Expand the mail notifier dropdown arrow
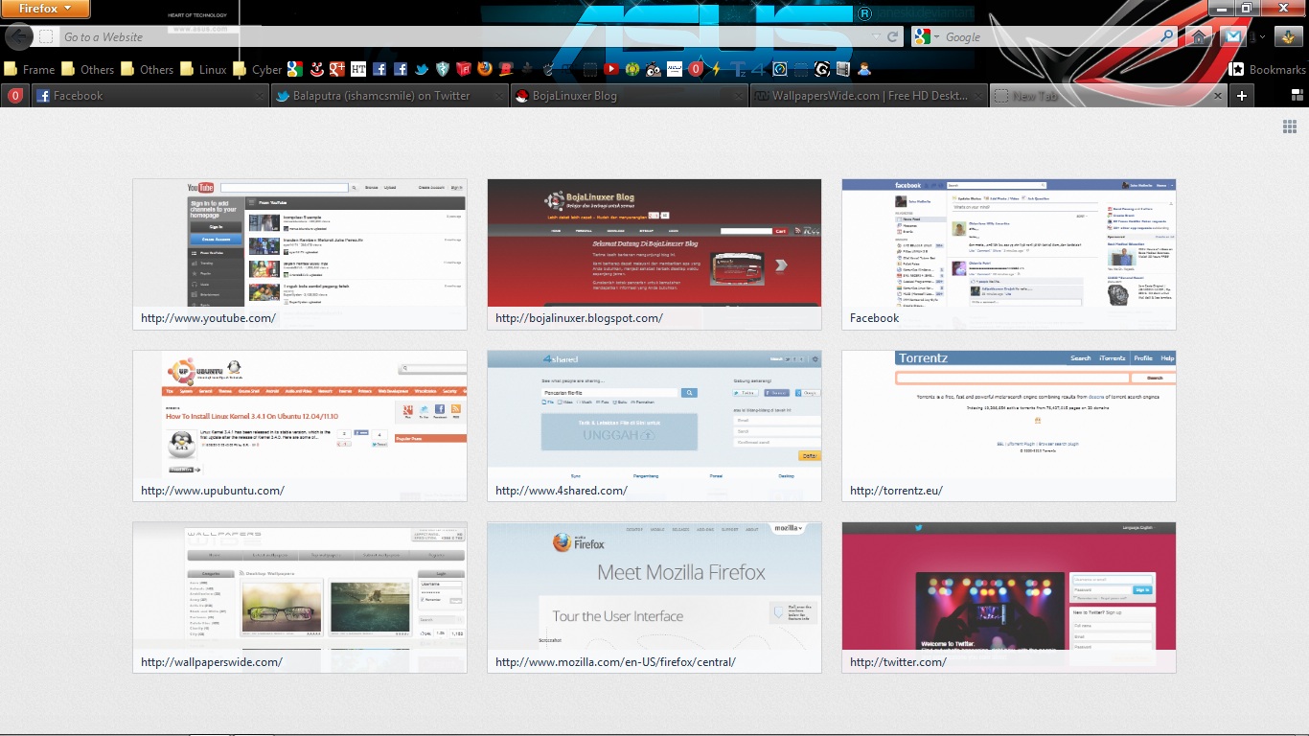The height and width of the screenshot is (736, 1309). pos(1262,37)
